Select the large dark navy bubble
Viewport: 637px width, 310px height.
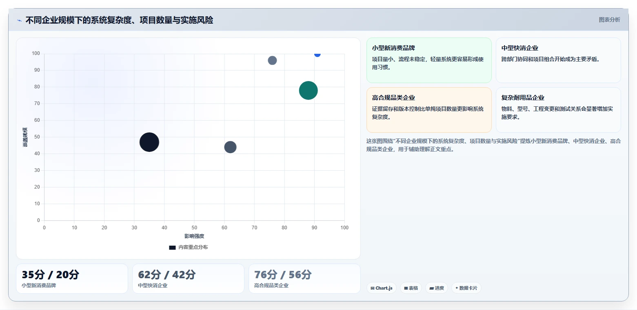(x=149, y=142)
